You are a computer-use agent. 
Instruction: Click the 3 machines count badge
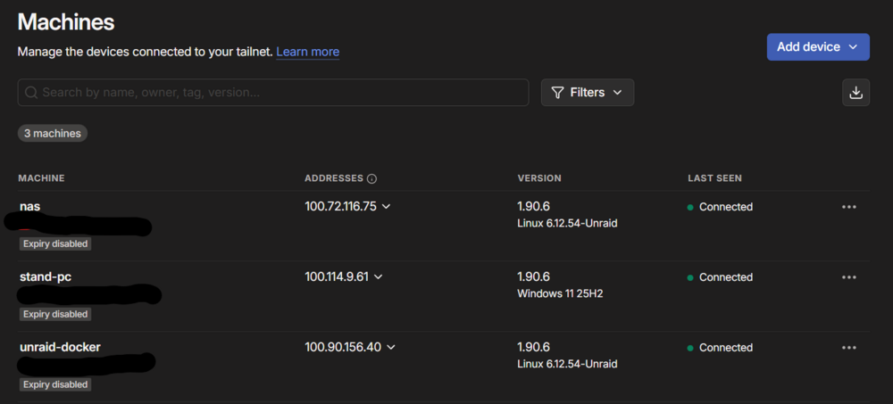(53, 134)
